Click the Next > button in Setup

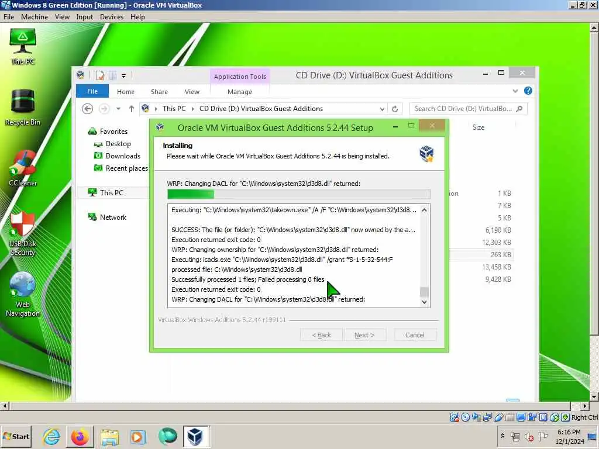(x=364, y=335)
